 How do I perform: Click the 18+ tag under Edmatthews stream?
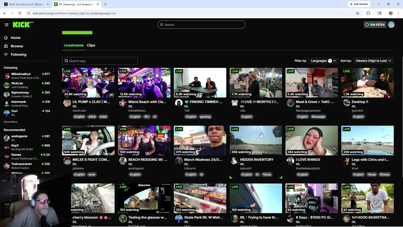pyautogui.click(x=147, y=117)
